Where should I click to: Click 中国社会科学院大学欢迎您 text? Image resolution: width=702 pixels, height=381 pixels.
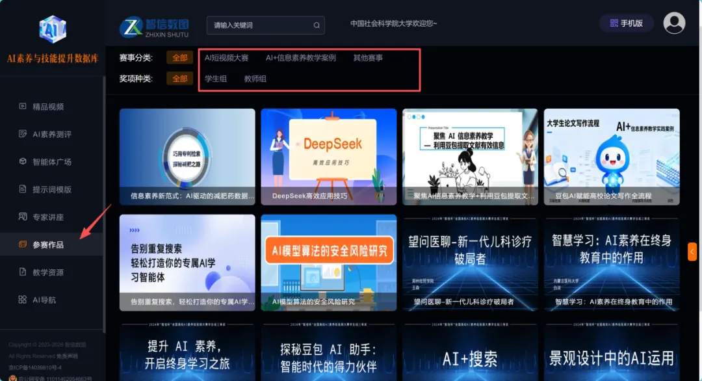393,23
